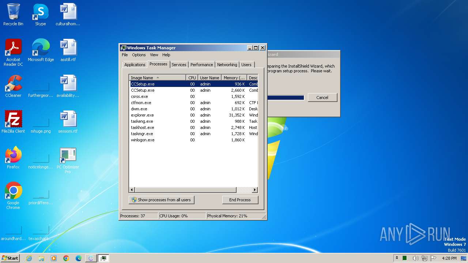
Task: Open the Skype desktop shortcut
Action: pyautogui.click(x=40, y=15)
